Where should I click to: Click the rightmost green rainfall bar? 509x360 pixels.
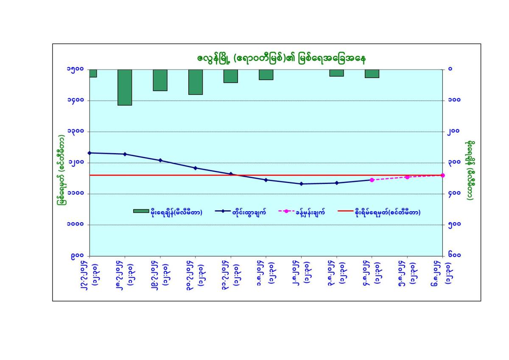click(x=372, y=73)
